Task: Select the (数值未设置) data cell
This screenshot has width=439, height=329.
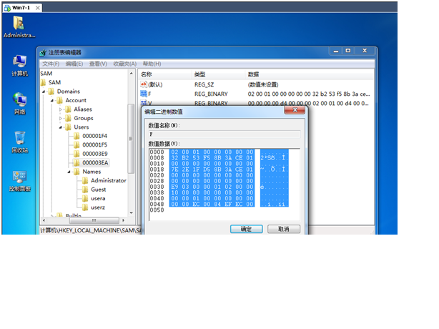Action: 263,84
